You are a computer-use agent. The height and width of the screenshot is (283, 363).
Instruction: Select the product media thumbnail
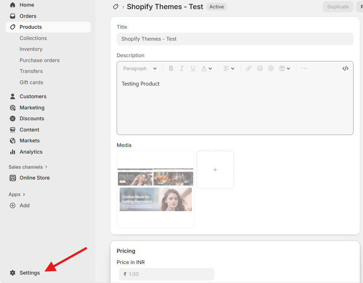pos(155,190)
